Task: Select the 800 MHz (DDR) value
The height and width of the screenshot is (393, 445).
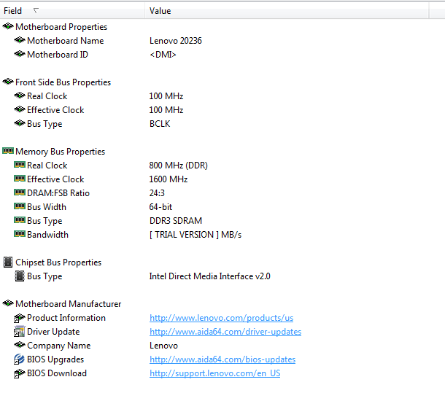Action: tap(179, 166)
